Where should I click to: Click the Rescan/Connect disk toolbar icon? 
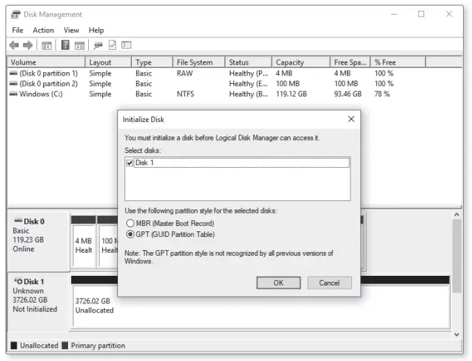click(x=98, y=46)
